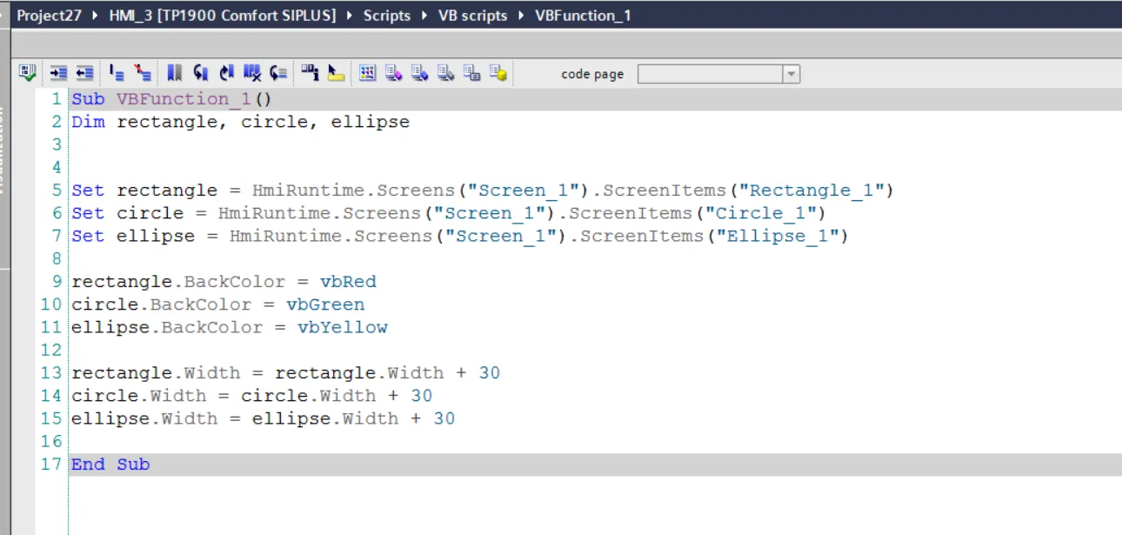Click the arrow between Scripts and VB scripts

(424, 16)
